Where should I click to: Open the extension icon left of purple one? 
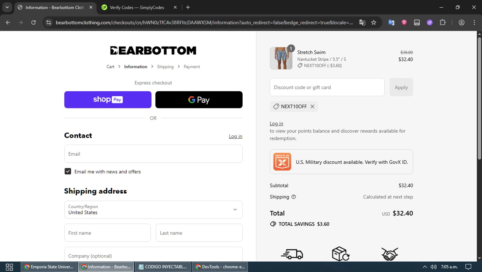coord(417,22)
